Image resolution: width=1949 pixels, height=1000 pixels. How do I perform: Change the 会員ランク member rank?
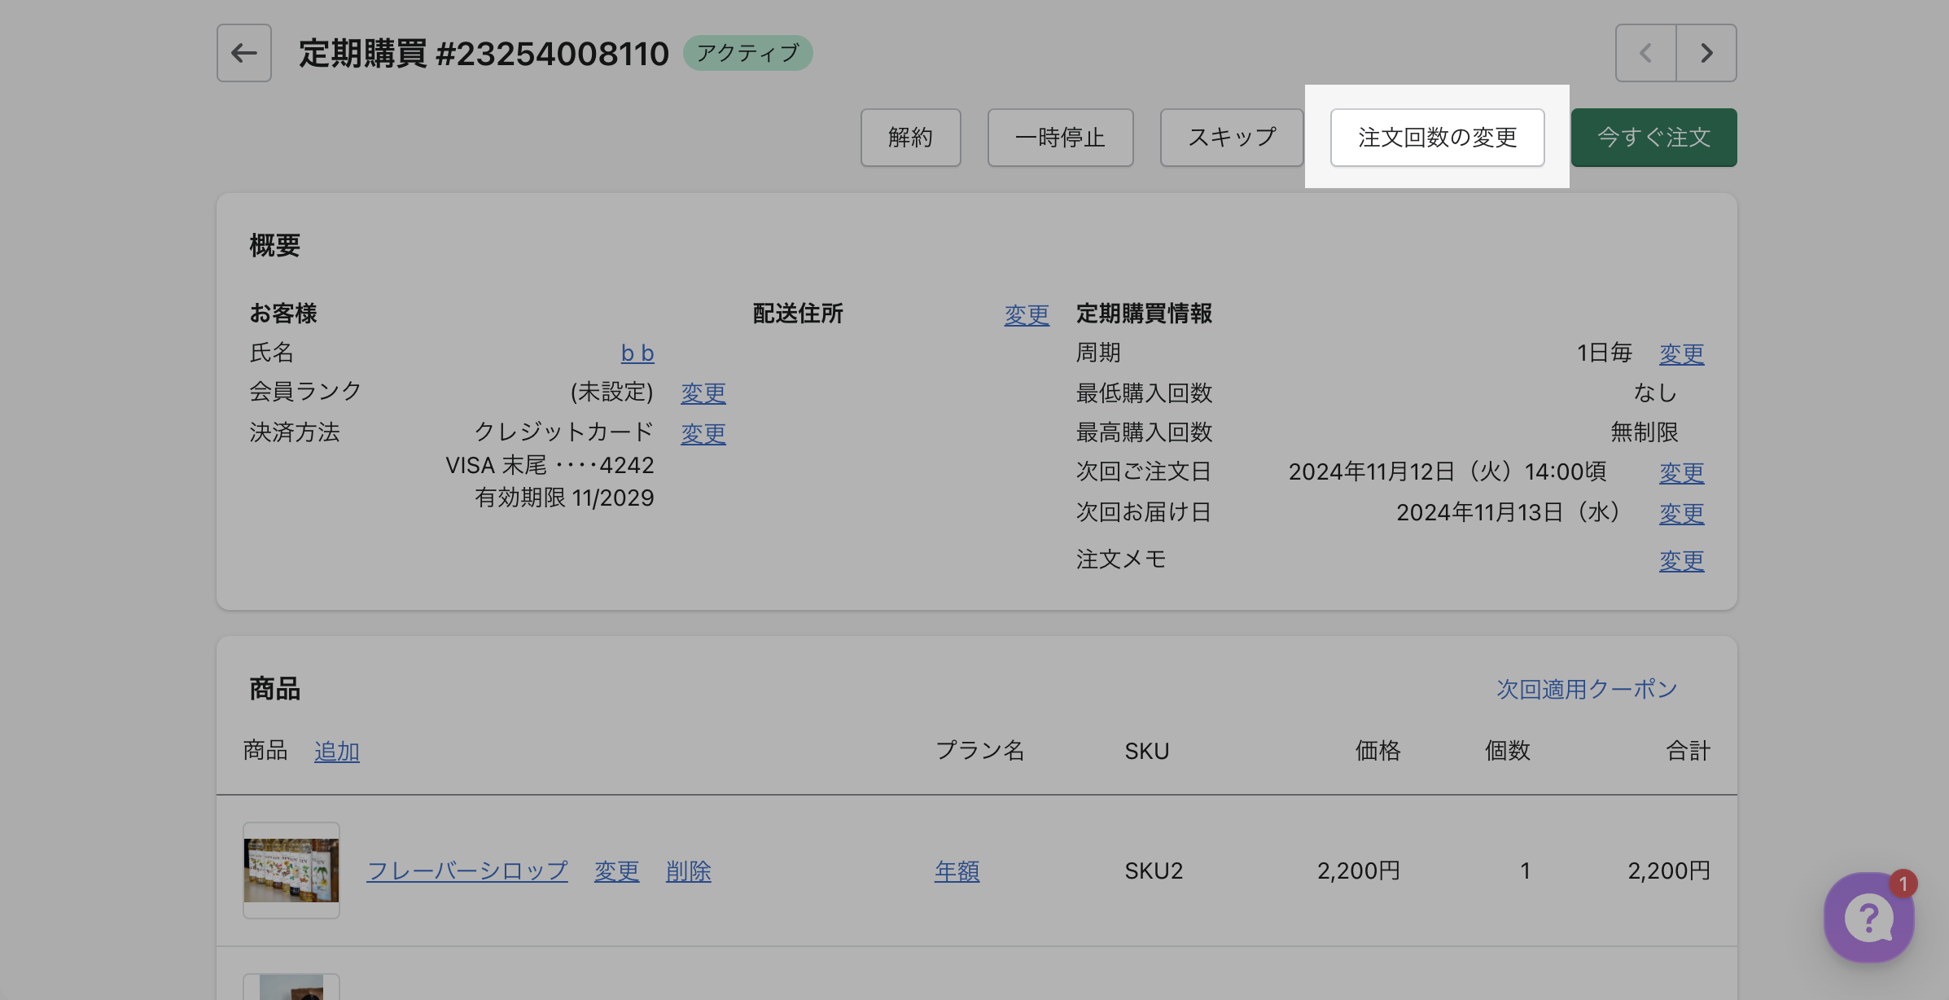click(x=703, y=393)
